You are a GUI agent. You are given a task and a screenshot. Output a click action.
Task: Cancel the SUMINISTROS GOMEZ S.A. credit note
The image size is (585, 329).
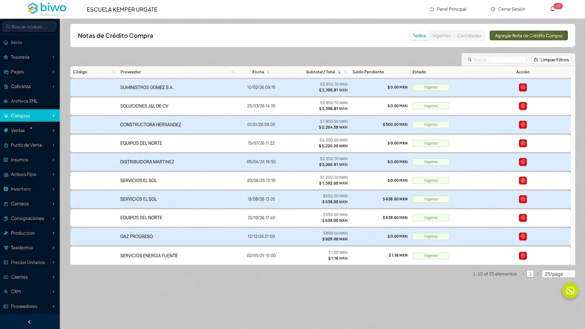(x=522, y=87)
